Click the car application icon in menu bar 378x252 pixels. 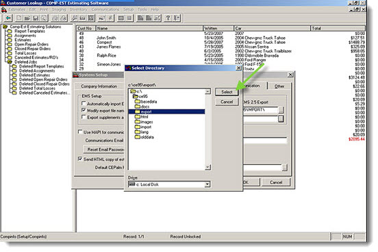pyautogui.click(x=4, y=10)
